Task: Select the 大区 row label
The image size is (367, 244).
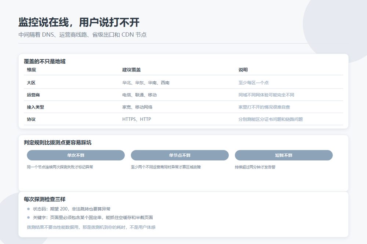Action: pos(31,83)
